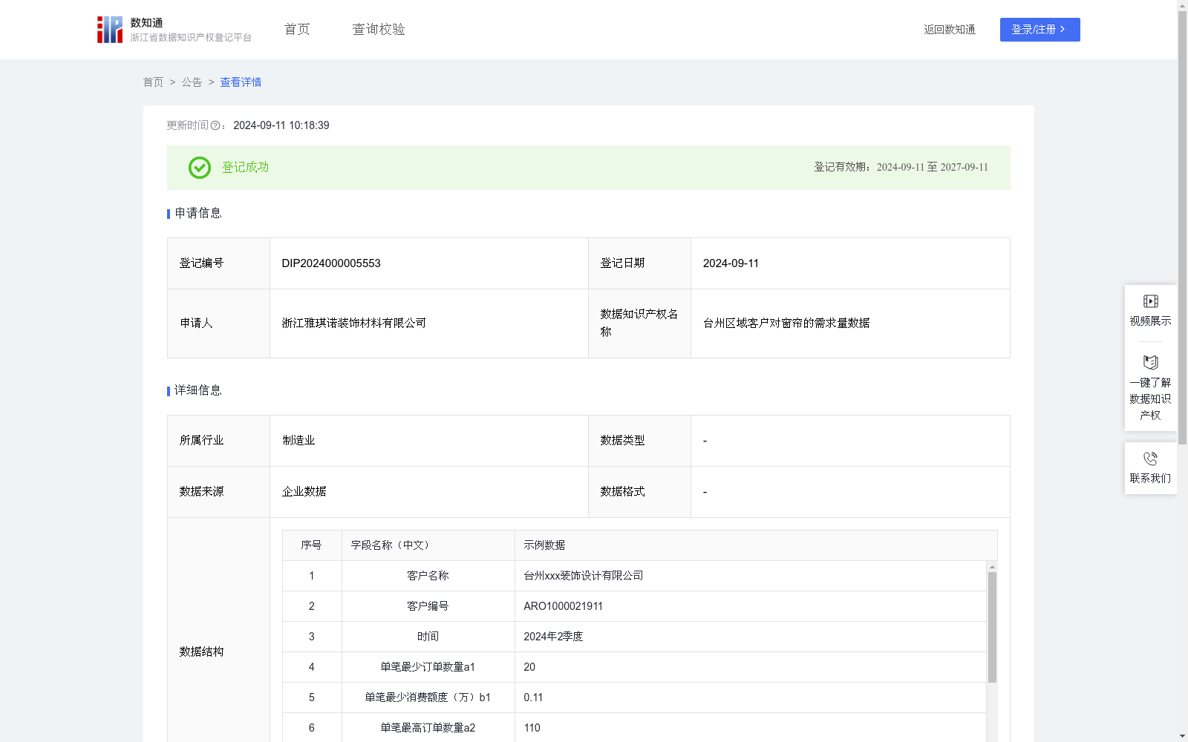The image size is (1188, 742).
Task: Click the 字段名称（中文） column header
Action: 390,545
